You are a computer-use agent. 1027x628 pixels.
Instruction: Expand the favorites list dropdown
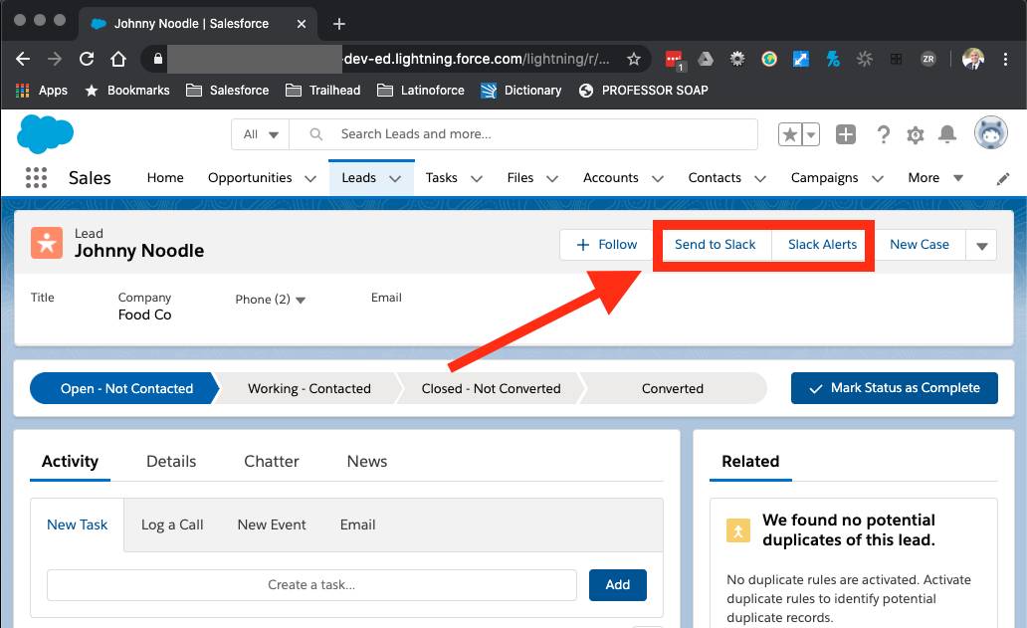pyautogui.click(x=811, y=135)
